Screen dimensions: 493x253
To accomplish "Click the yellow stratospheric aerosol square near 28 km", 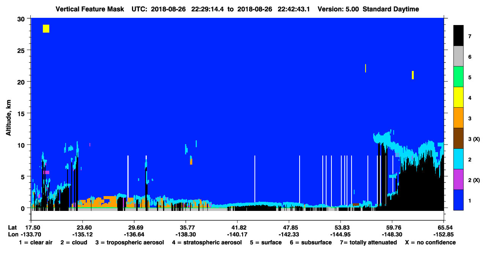I will pyautogui.click(x=46, y=28).
